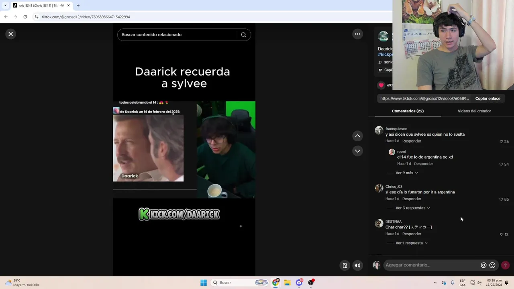This screenshot has height=289, width=514.
Task: Close the cris_8341 browser tab
Action: [x=68, y=6]
